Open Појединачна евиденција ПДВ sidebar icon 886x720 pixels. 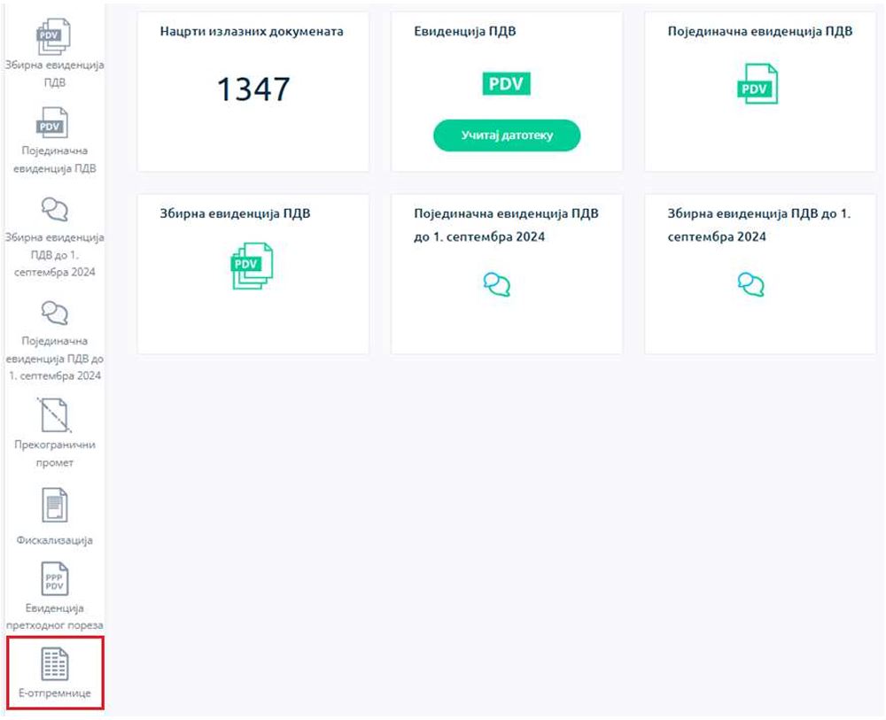(52, 122)
